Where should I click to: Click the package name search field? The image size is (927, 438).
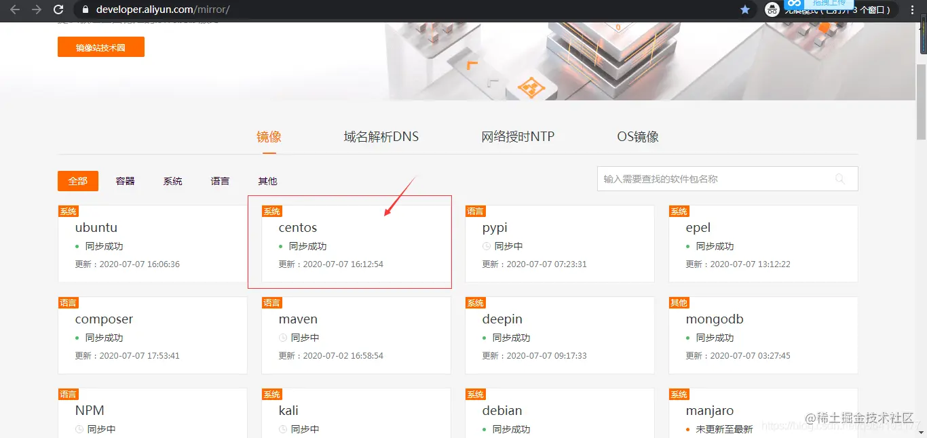click(727, 179)
